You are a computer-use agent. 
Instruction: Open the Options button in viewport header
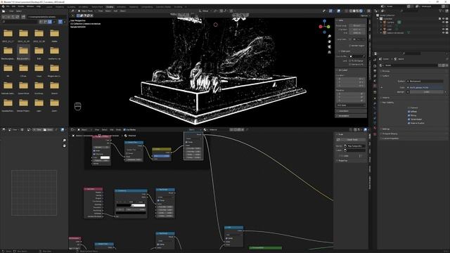364,15
